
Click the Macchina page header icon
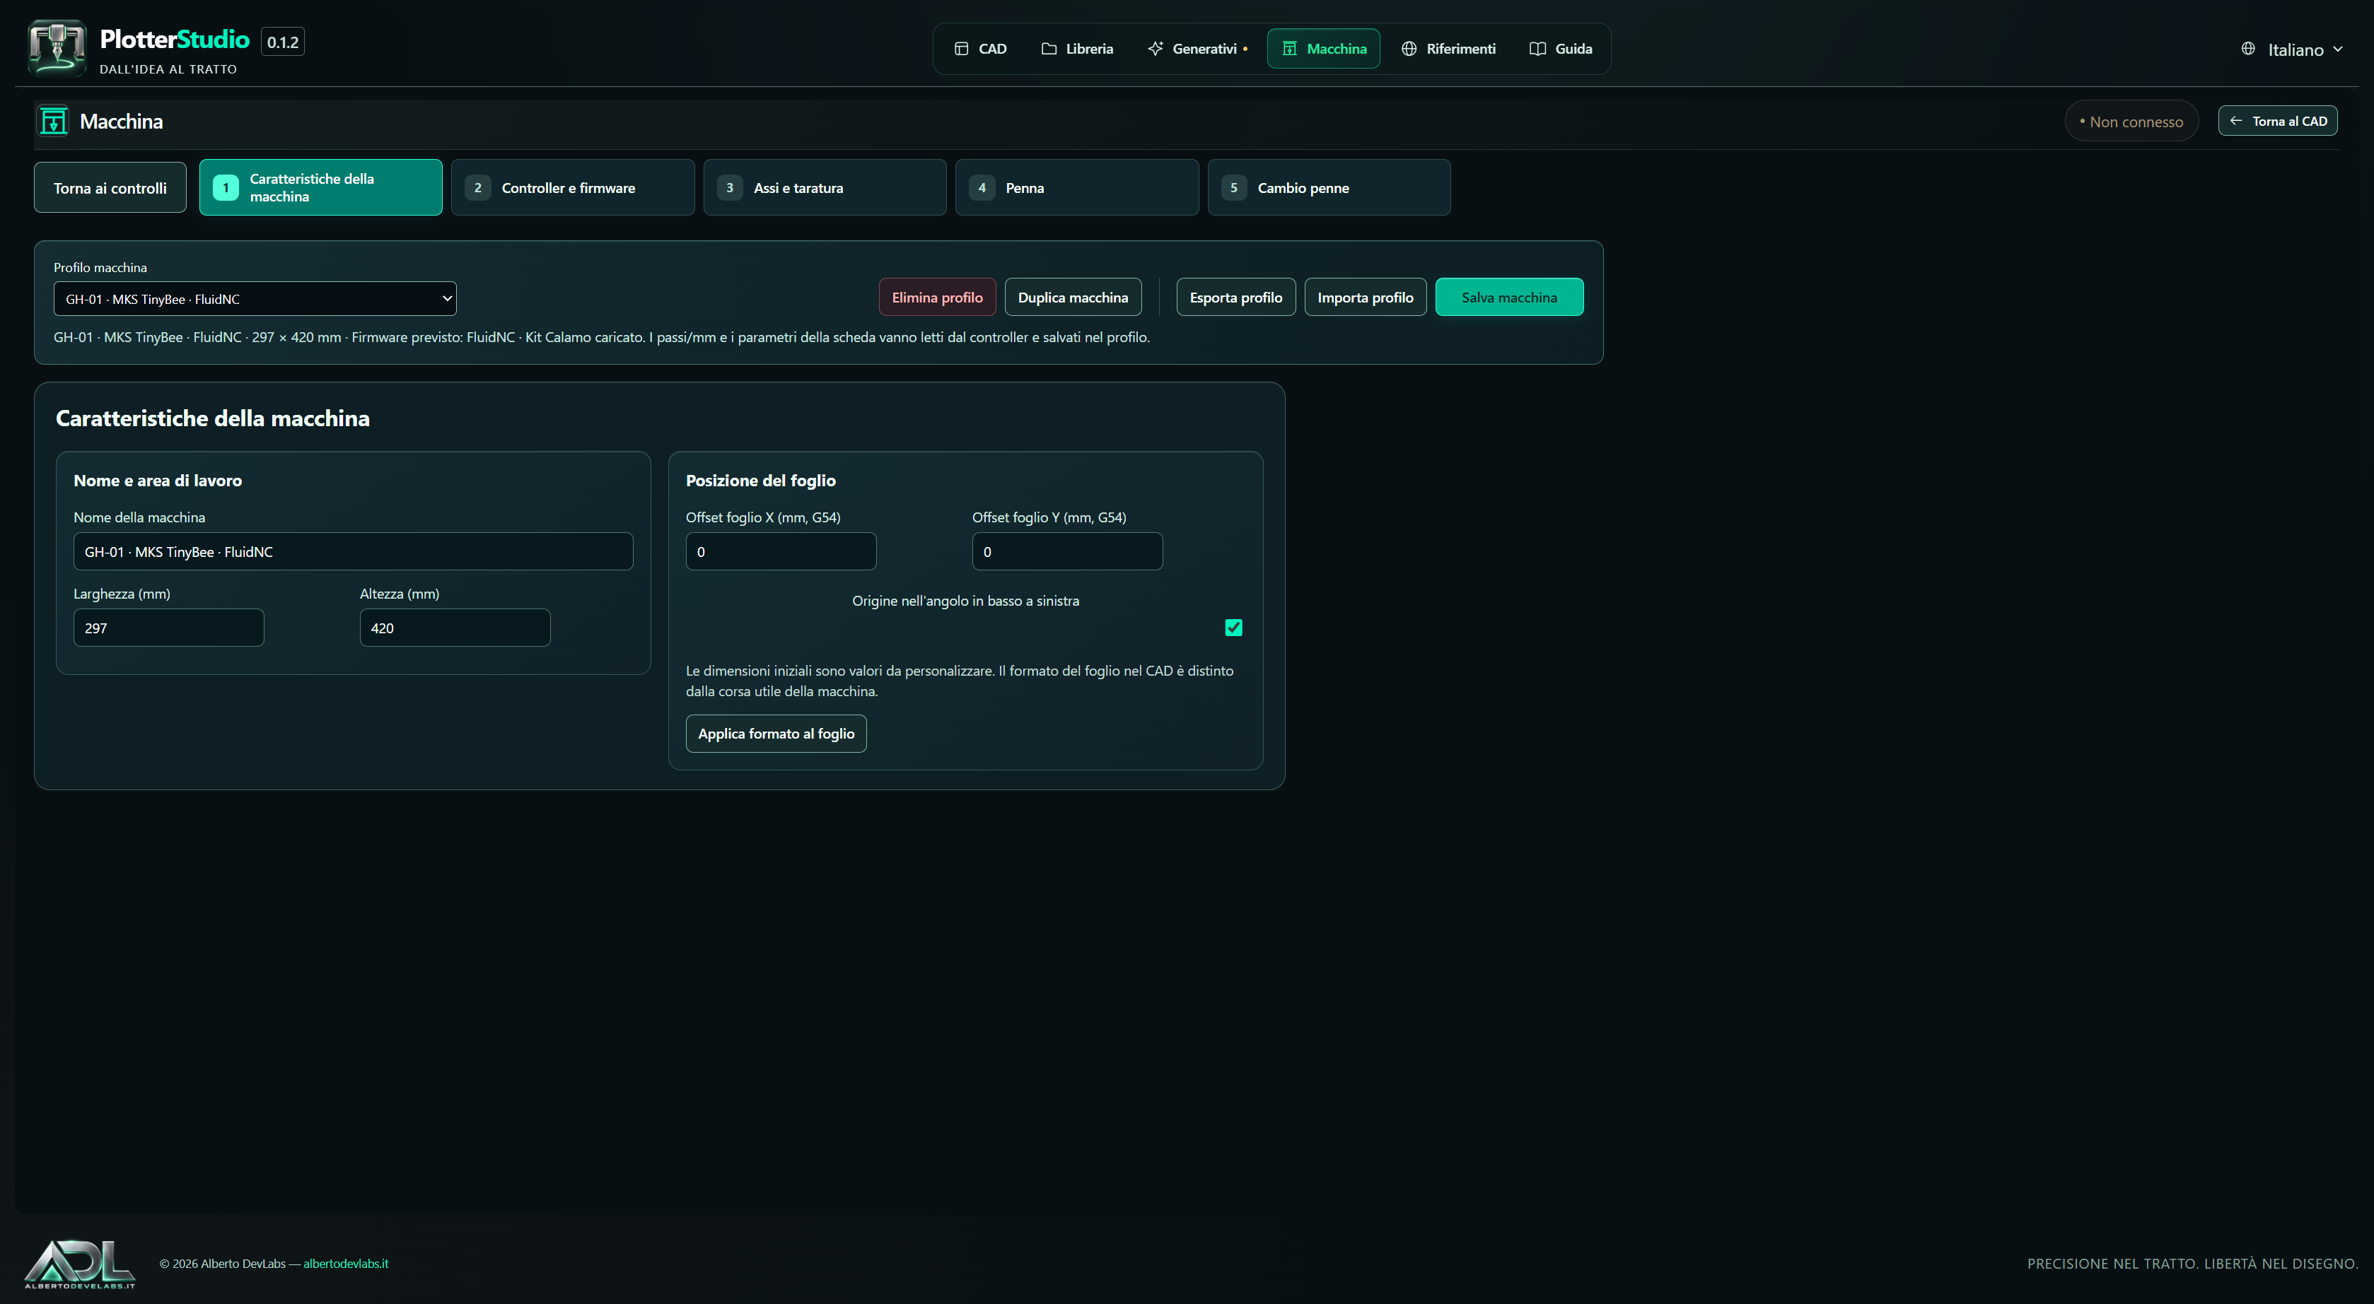54,121
